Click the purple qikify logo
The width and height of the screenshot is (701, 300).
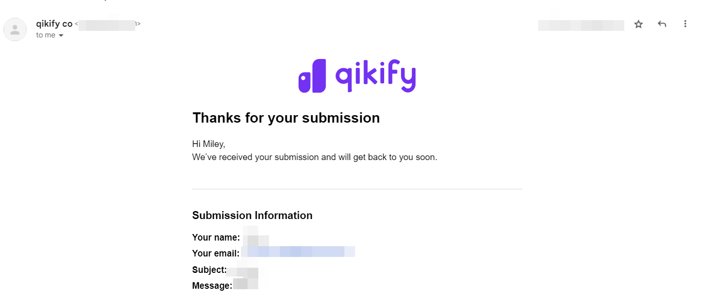coord(357,76)
